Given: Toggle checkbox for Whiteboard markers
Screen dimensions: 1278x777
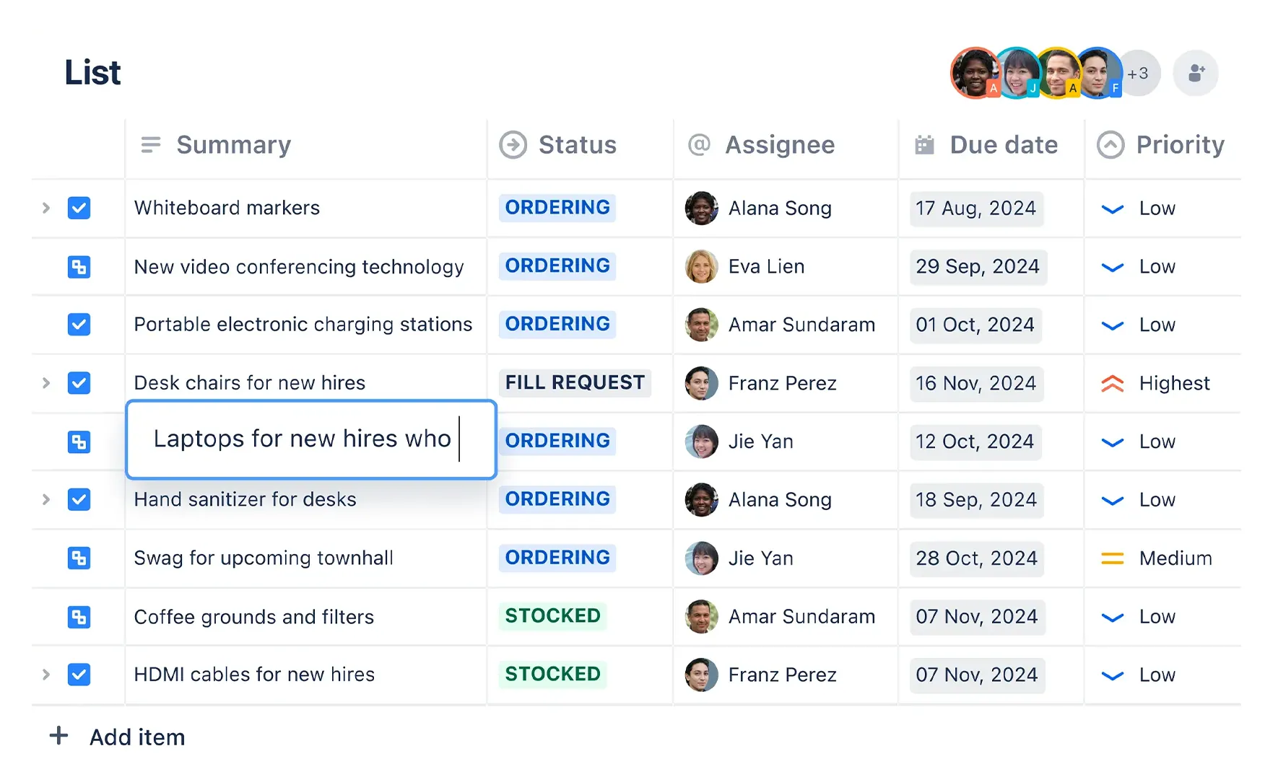Looking at the screenshot, I should click(x=79, y=208).
